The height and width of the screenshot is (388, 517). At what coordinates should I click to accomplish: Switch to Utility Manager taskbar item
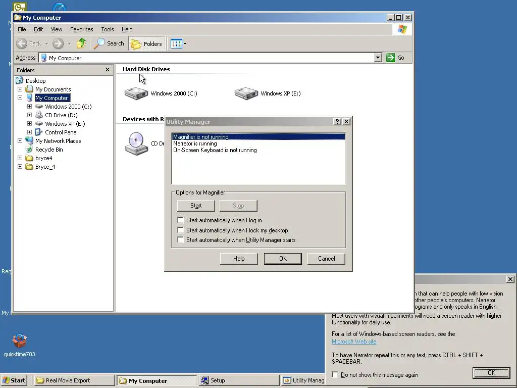(303, 380)
